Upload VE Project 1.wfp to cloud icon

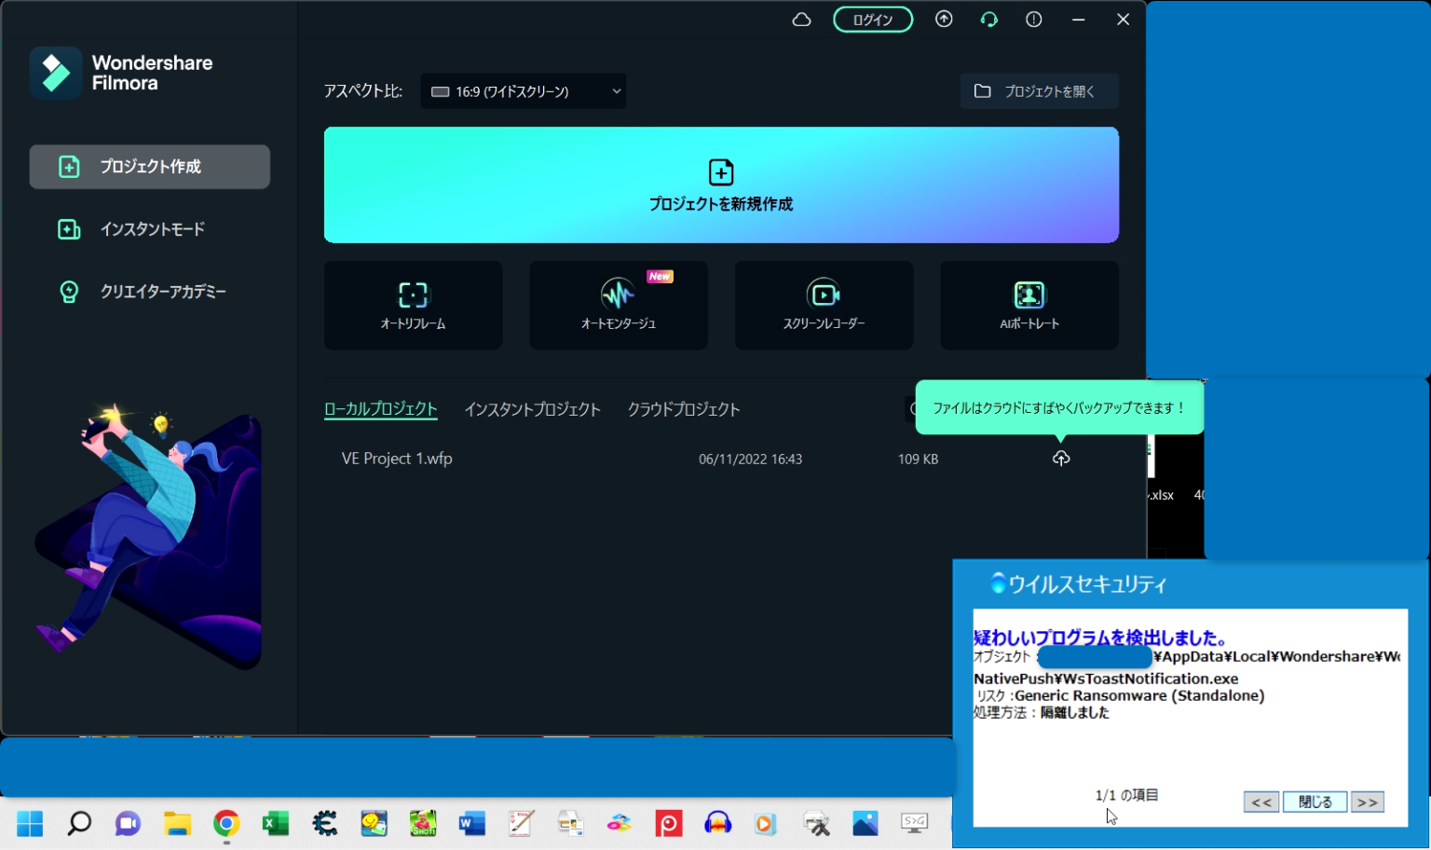1060,459
